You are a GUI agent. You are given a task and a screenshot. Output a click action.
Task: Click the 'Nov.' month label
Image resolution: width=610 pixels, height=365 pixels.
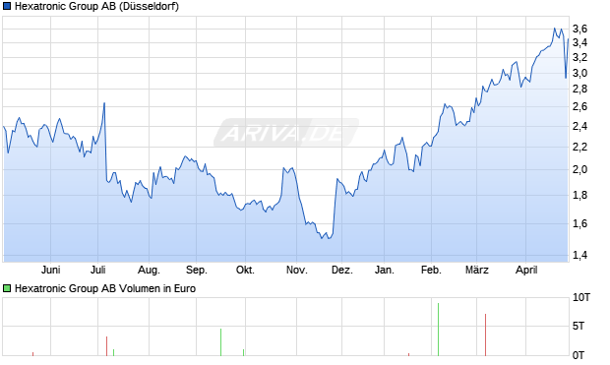pyautogui.click(x=297, y=270)
